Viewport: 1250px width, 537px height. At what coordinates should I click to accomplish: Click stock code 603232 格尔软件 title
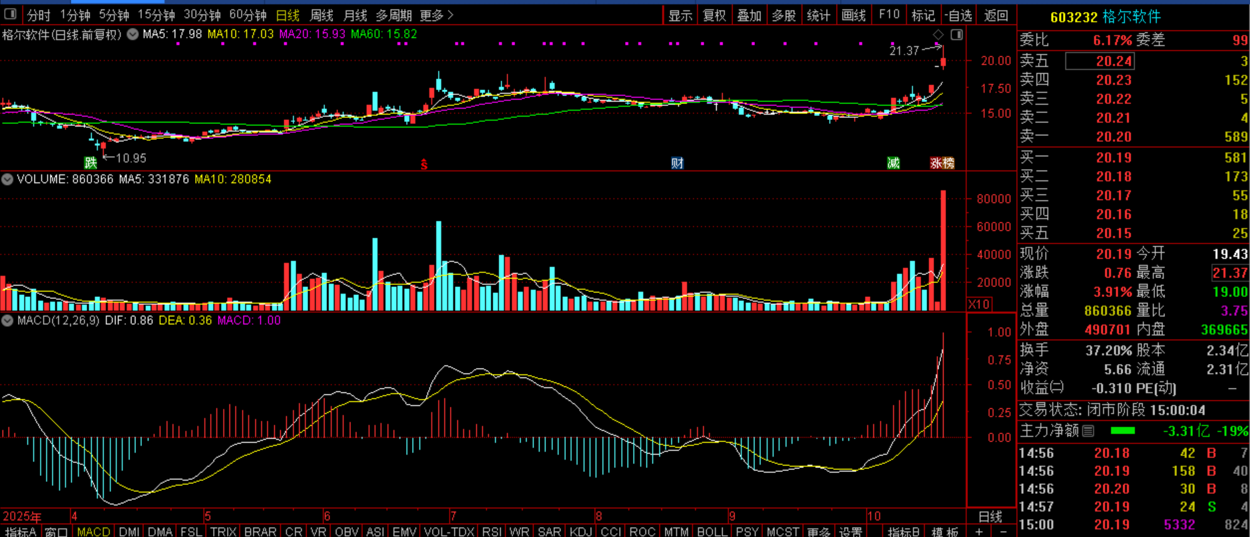point(1105,17)
